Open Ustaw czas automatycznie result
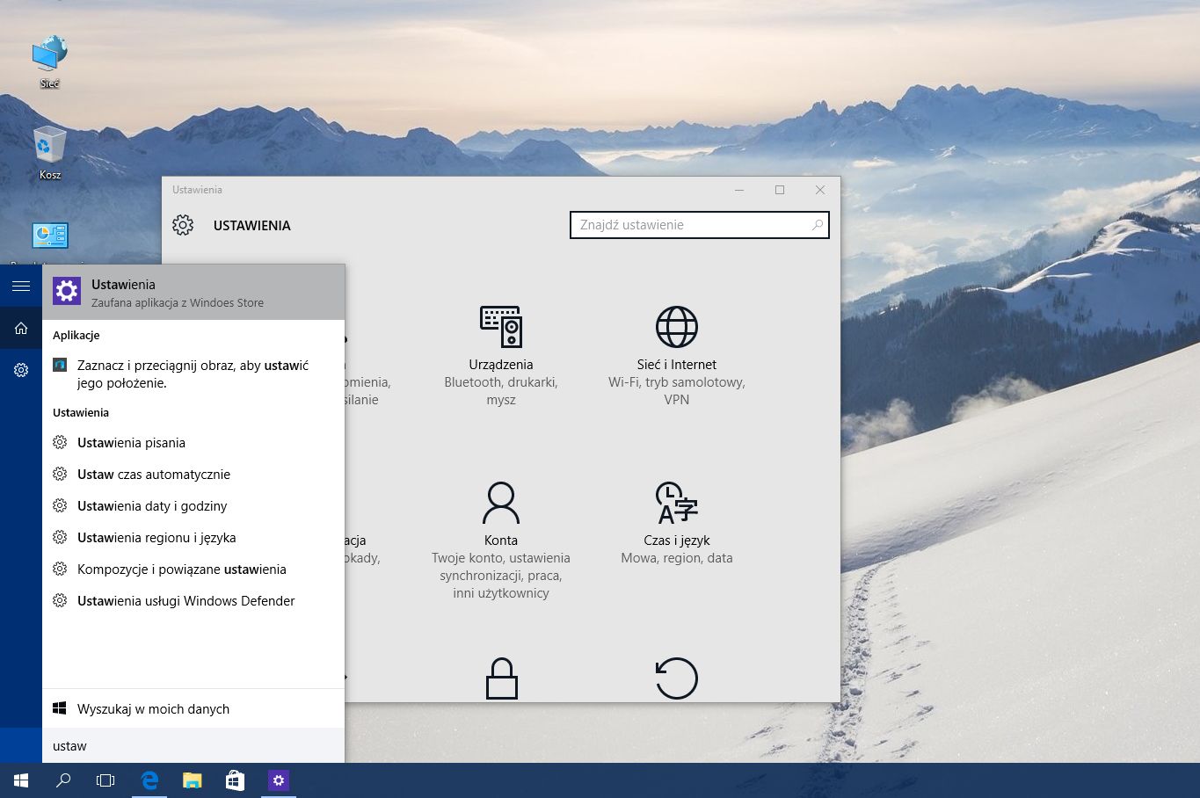Screen dimensions: 1200x798 pyautogui.click(x=193, y=475)
